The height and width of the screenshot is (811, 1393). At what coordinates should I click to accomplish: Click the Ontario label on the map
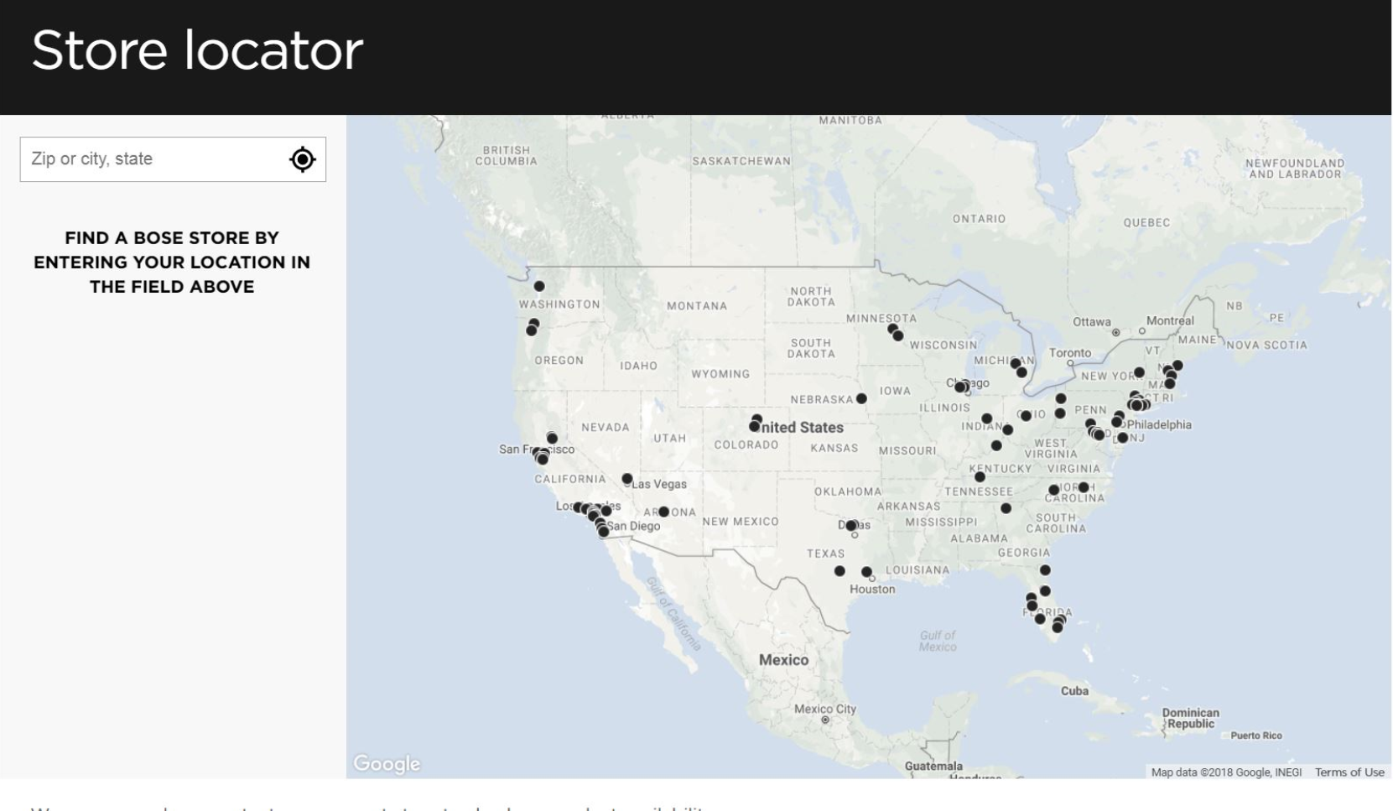[x=978, y=219]
